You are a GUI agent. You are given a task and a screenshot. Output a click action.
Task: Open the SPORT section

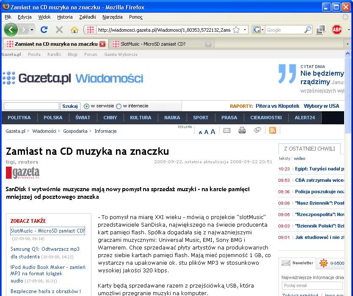coord(201,118)
